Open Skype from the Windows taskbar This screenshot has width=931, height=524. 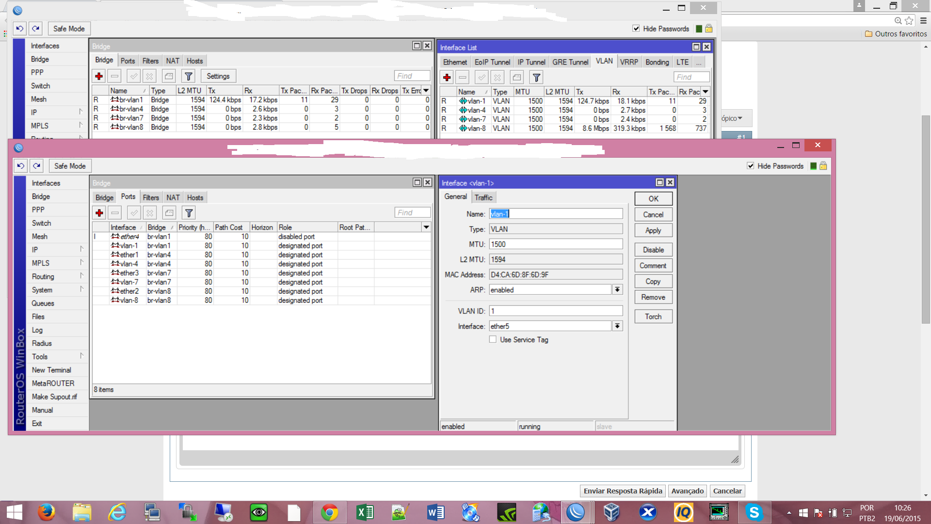click(x=754, y=512)
